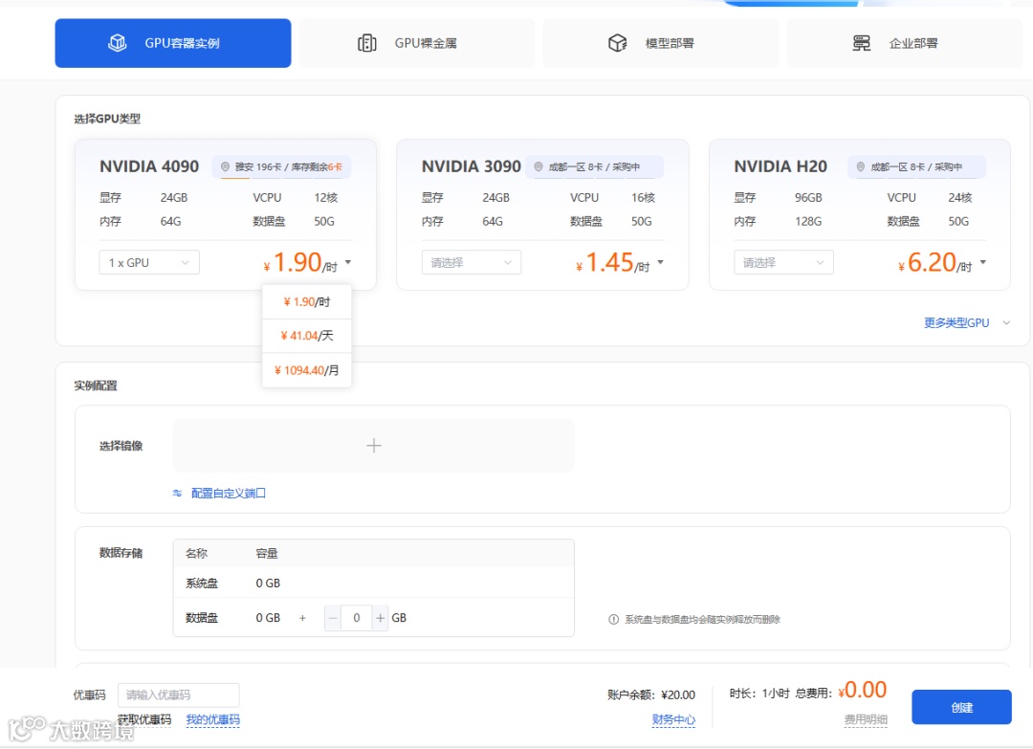Click the plus sign after 数据盘 0 GB
Screen dimensions: 1033x749
302,618
